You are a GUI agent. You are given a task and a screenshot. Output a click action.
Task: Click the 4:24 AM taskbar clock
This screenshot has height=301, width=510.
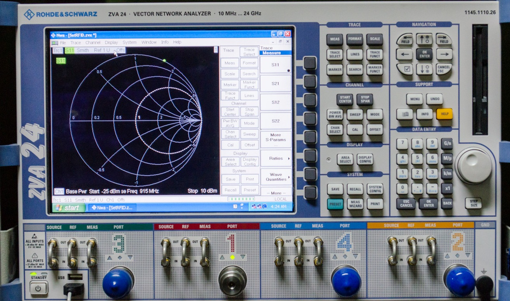(278, 207)
